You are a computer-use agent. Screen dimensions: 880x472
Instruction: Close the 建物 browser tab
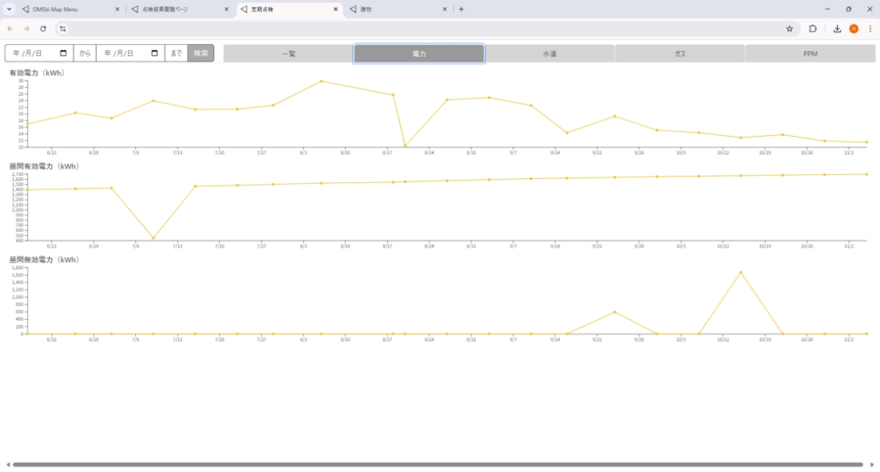(x=445, y=9)
